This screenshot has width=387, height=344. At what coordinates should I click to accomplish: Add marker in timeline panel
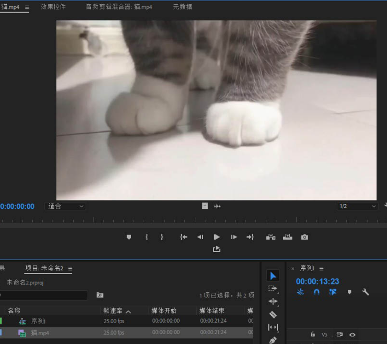[349, 292]
